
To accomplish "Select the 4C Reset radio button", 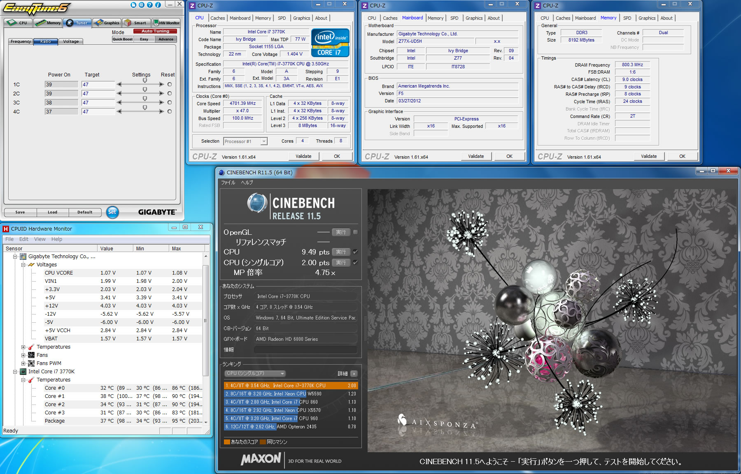I will point(170,111).
